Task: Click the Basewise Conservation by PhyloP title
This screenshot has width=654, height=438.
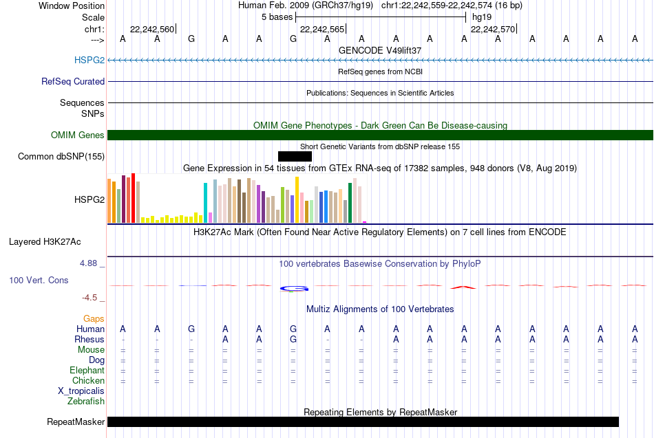Action: point(380,264)
